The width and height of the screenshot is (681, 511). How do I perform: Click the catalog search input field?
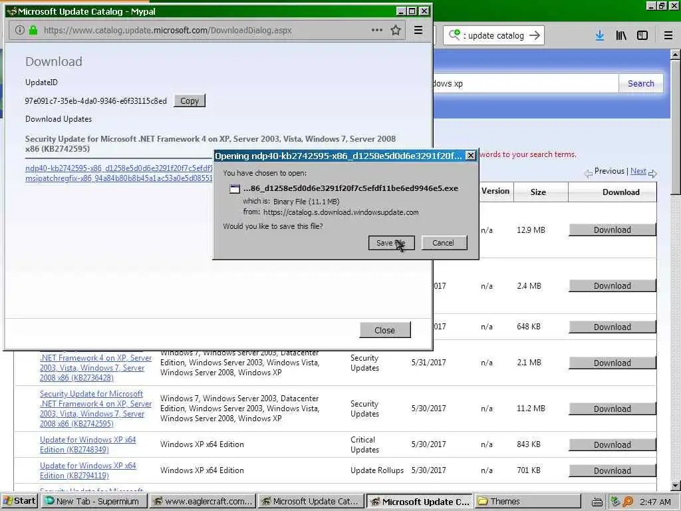click(525, 83)
